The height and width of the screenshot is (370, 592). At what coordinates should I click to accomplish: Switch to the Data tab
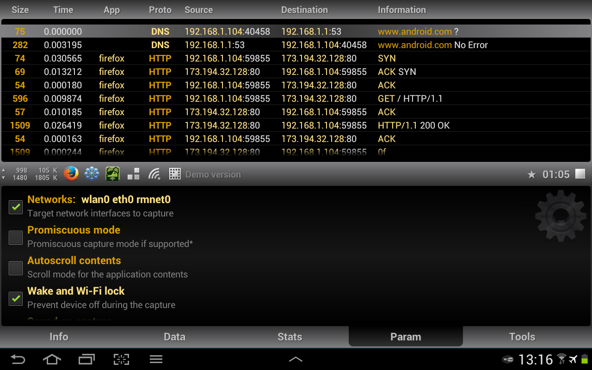pos(174,337)
